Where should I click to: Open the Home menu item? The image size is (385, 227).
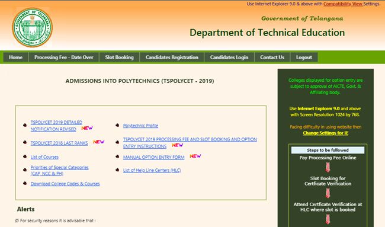pos(16,57)
